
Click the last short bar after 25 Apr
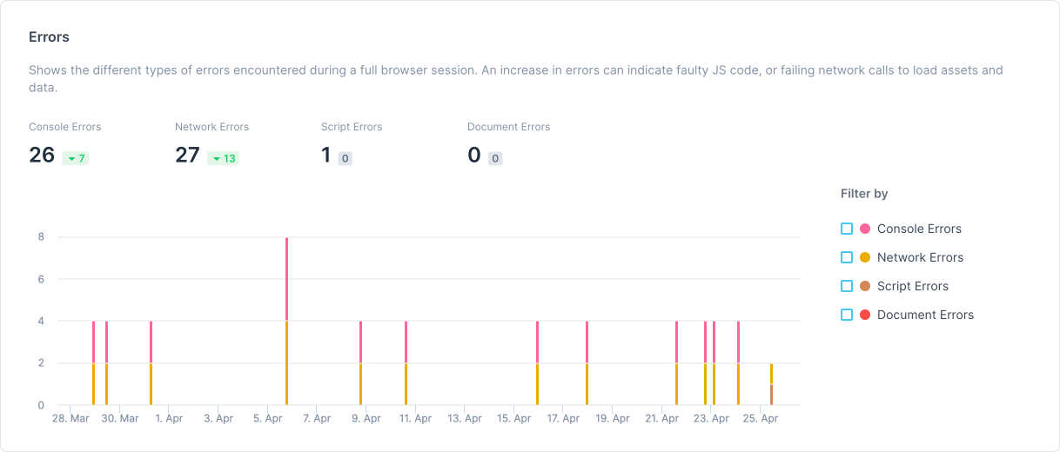[x=771, y=384]
